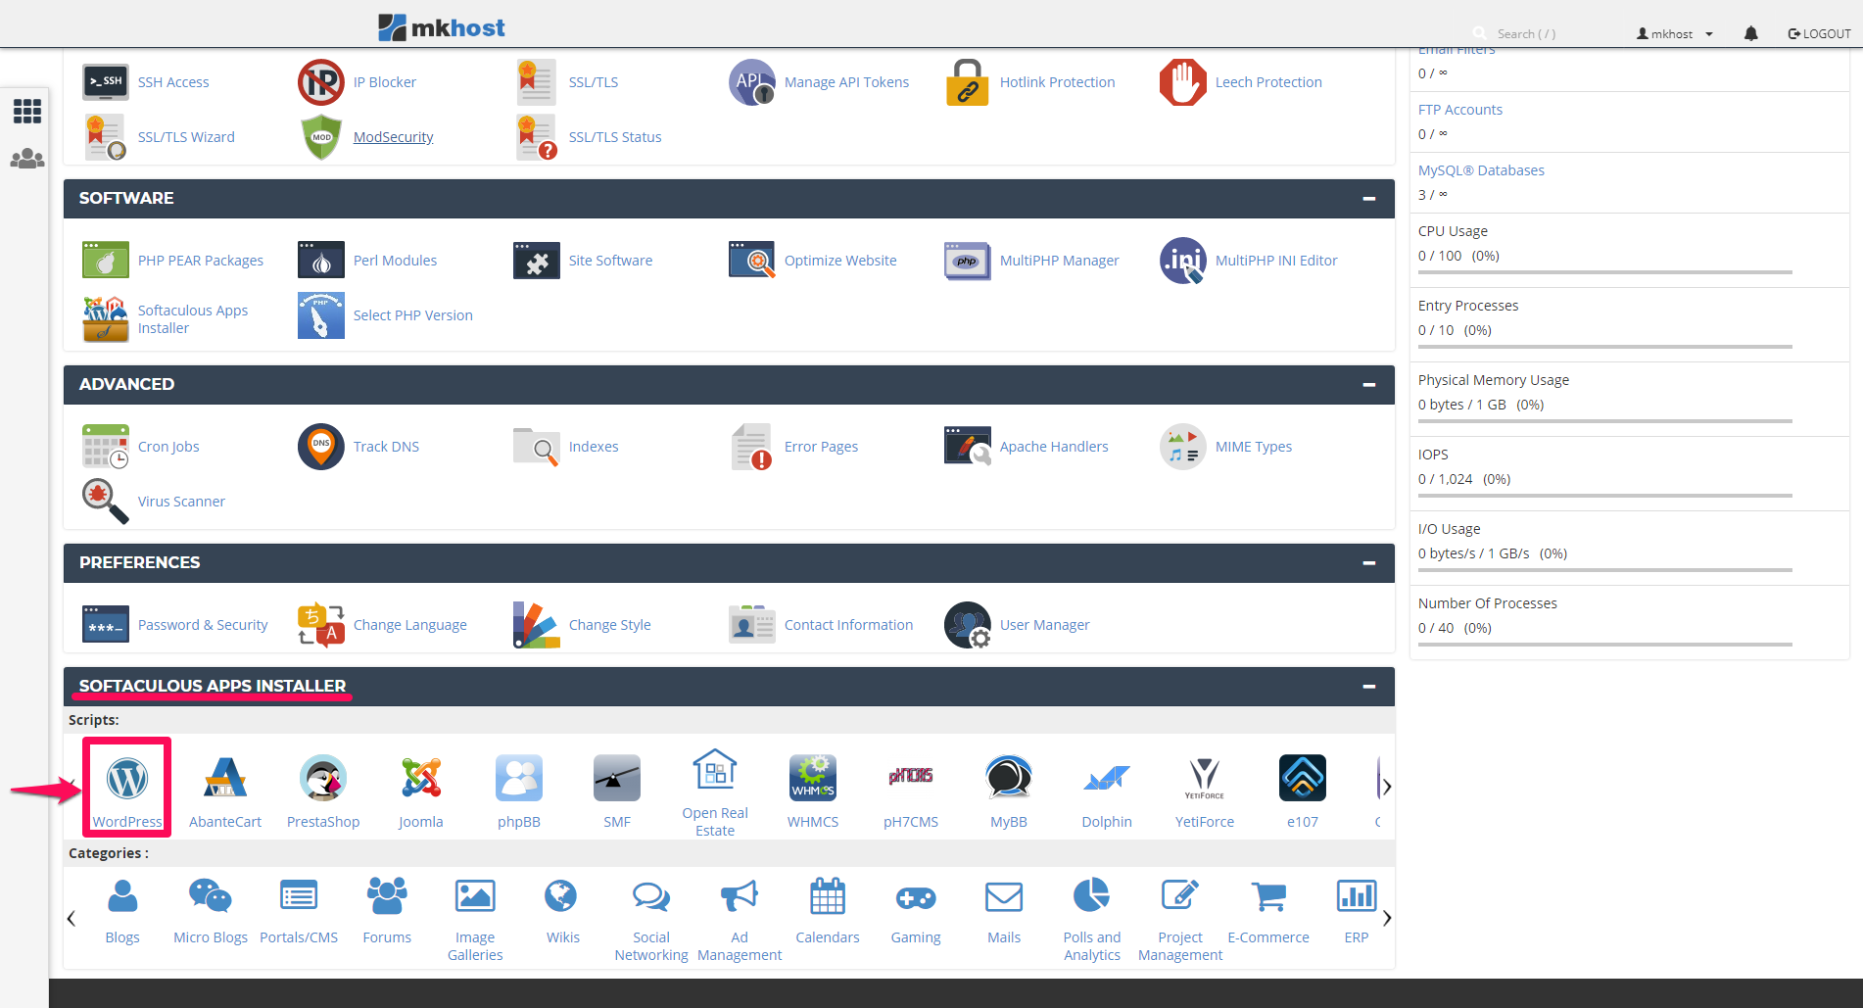This screenshot has width=1863, height=1008.
Task: Click the search input field
Action: point(1548,33)
